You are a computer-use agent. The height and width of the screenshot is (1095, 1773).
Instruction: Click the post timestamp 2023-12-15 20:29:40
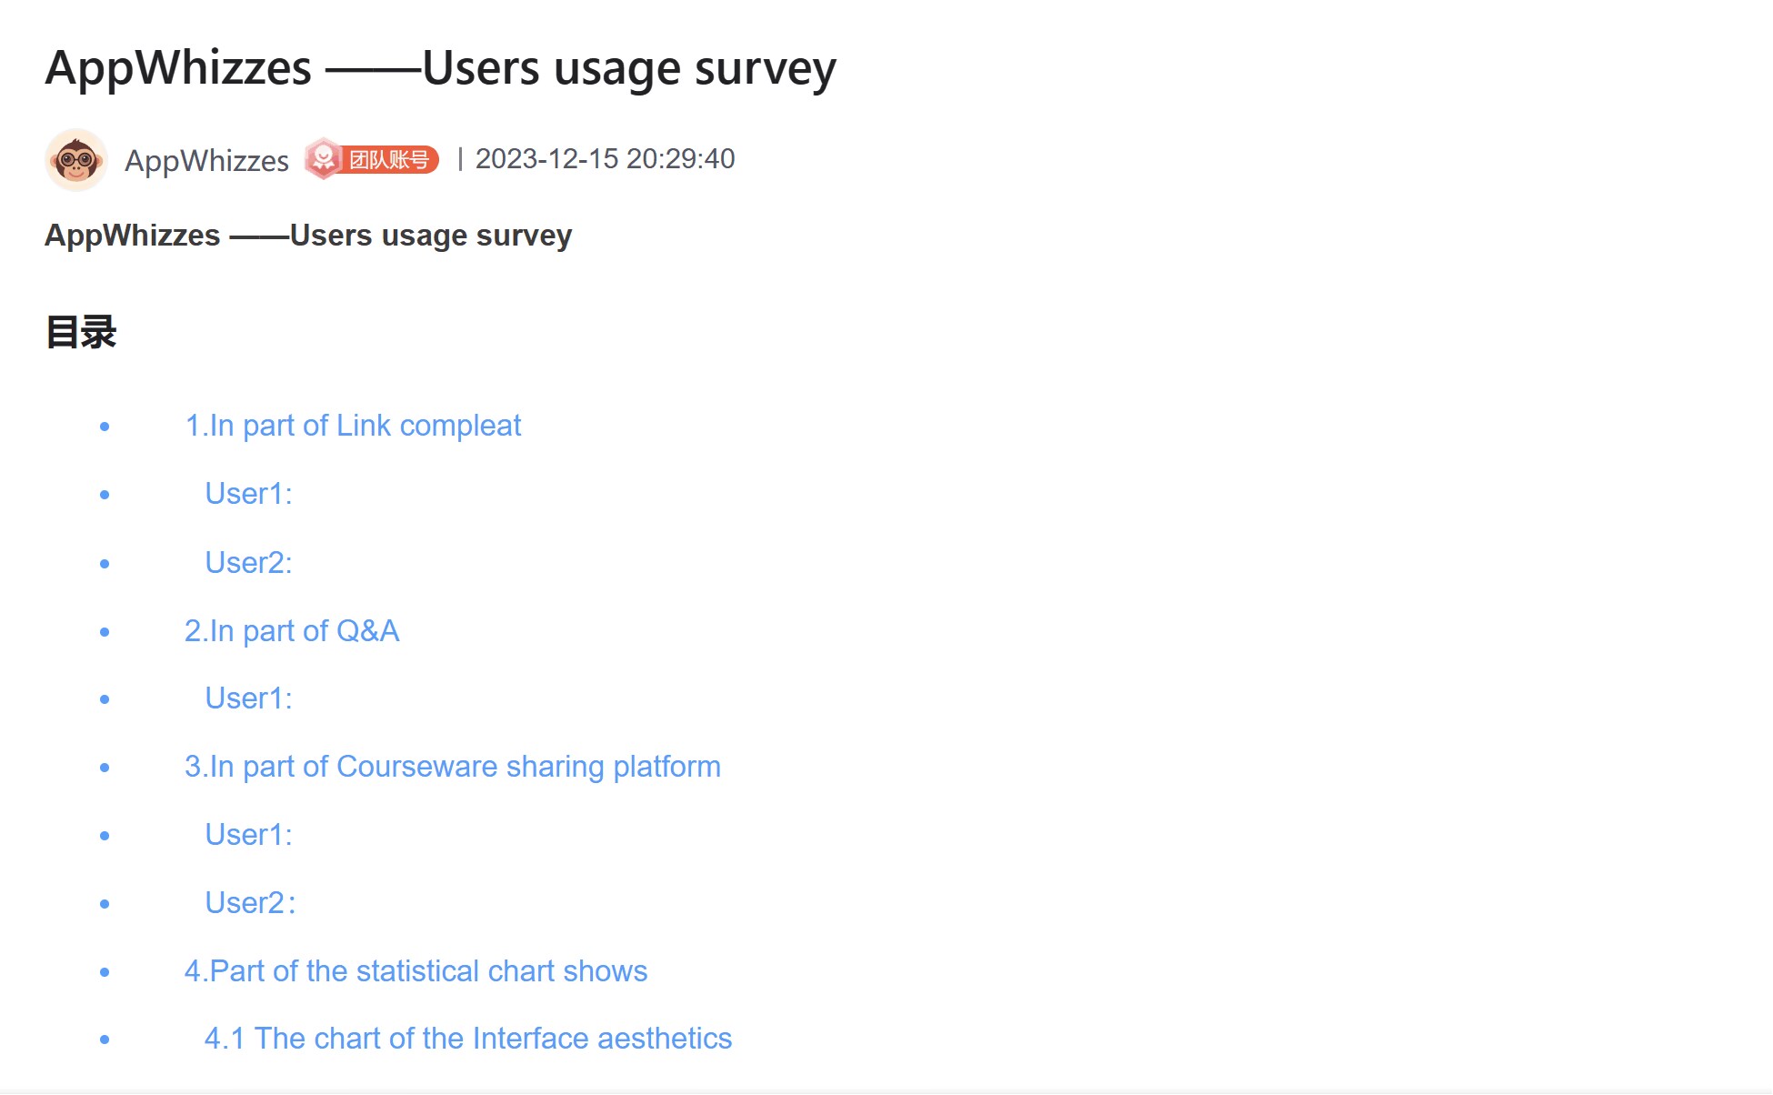pos(606,159)
